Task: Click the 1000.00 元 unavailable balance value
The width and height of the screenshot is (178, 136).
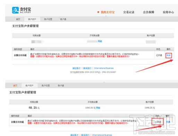Action: [x=90, y=108]
